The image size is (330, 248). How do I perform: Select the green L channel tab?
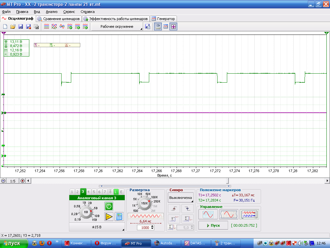coord(116,192)
